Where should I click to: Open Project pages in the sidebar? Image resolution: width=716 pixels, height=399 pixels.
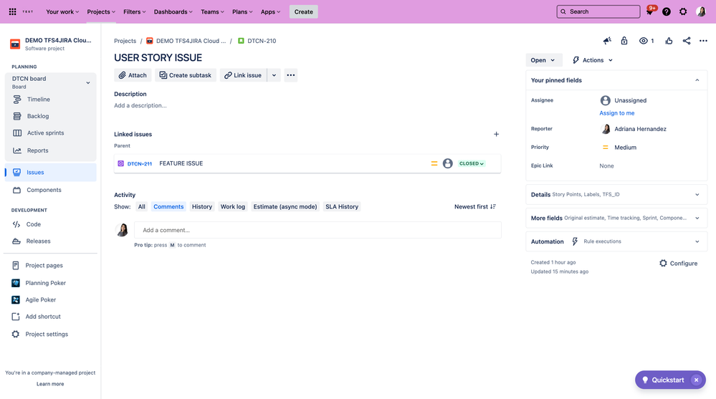tap(44, 266)
